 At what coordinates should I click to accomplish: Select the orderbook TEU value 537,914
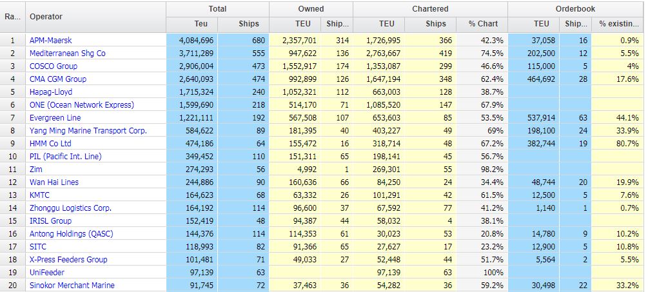541,118
